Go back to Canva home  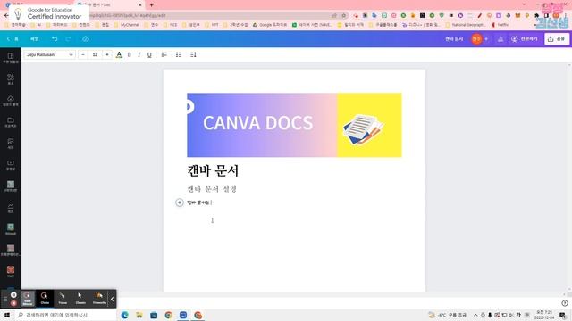tap(12, 38)
